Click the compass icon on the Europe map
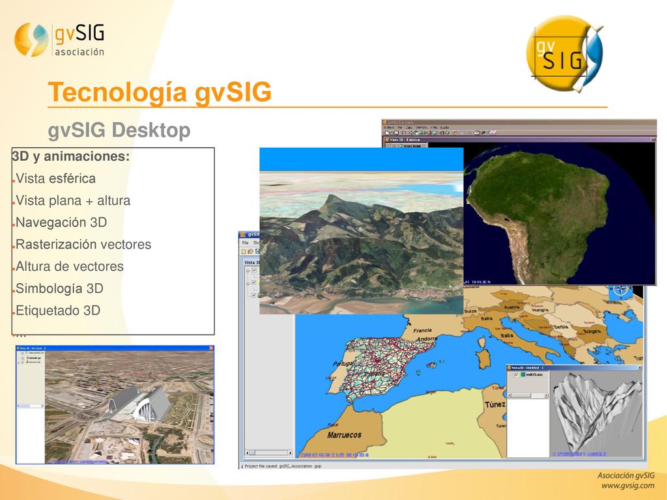Screen dimensions: 667x500 pyautogui.click(x=621, y=292)
